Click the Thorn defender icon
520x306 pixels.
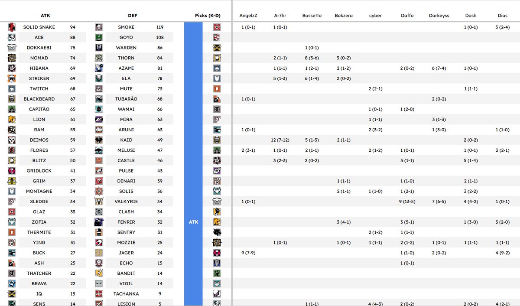click(99, 58)
